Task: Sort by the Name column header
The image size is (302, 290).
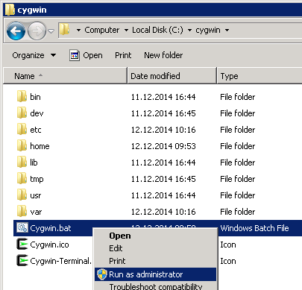Action: pyautogui.click(x=65, y=76)
